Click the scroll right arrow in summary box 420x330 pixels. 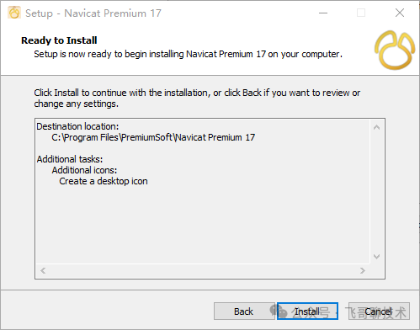coord(363,271)
